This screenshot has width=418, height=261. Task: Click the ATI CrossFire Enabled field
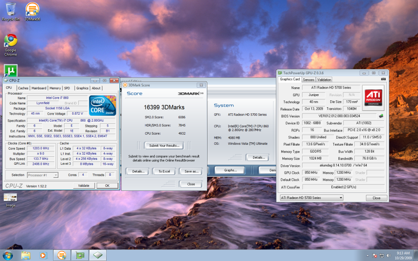343,187
